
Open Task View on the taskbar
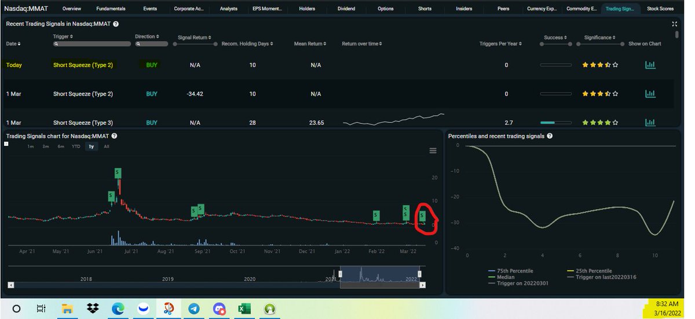(41, 309)
